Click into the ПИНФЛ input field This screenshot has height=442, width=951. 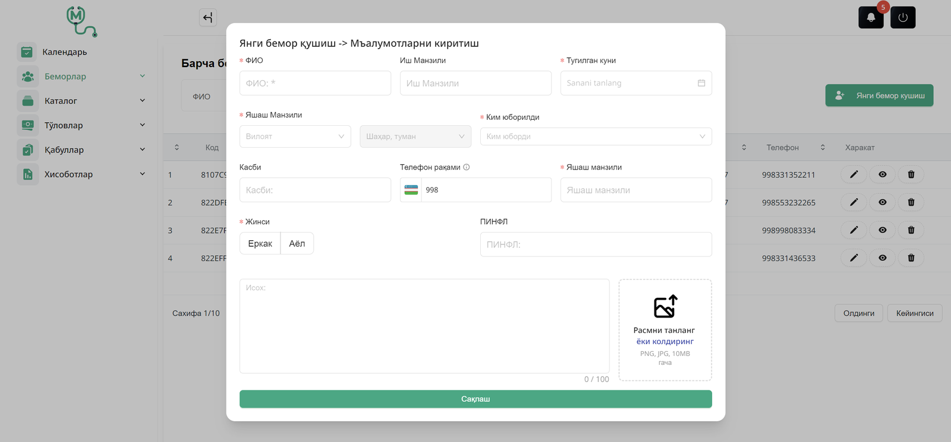pyautogui.click(x=596, y=244)
